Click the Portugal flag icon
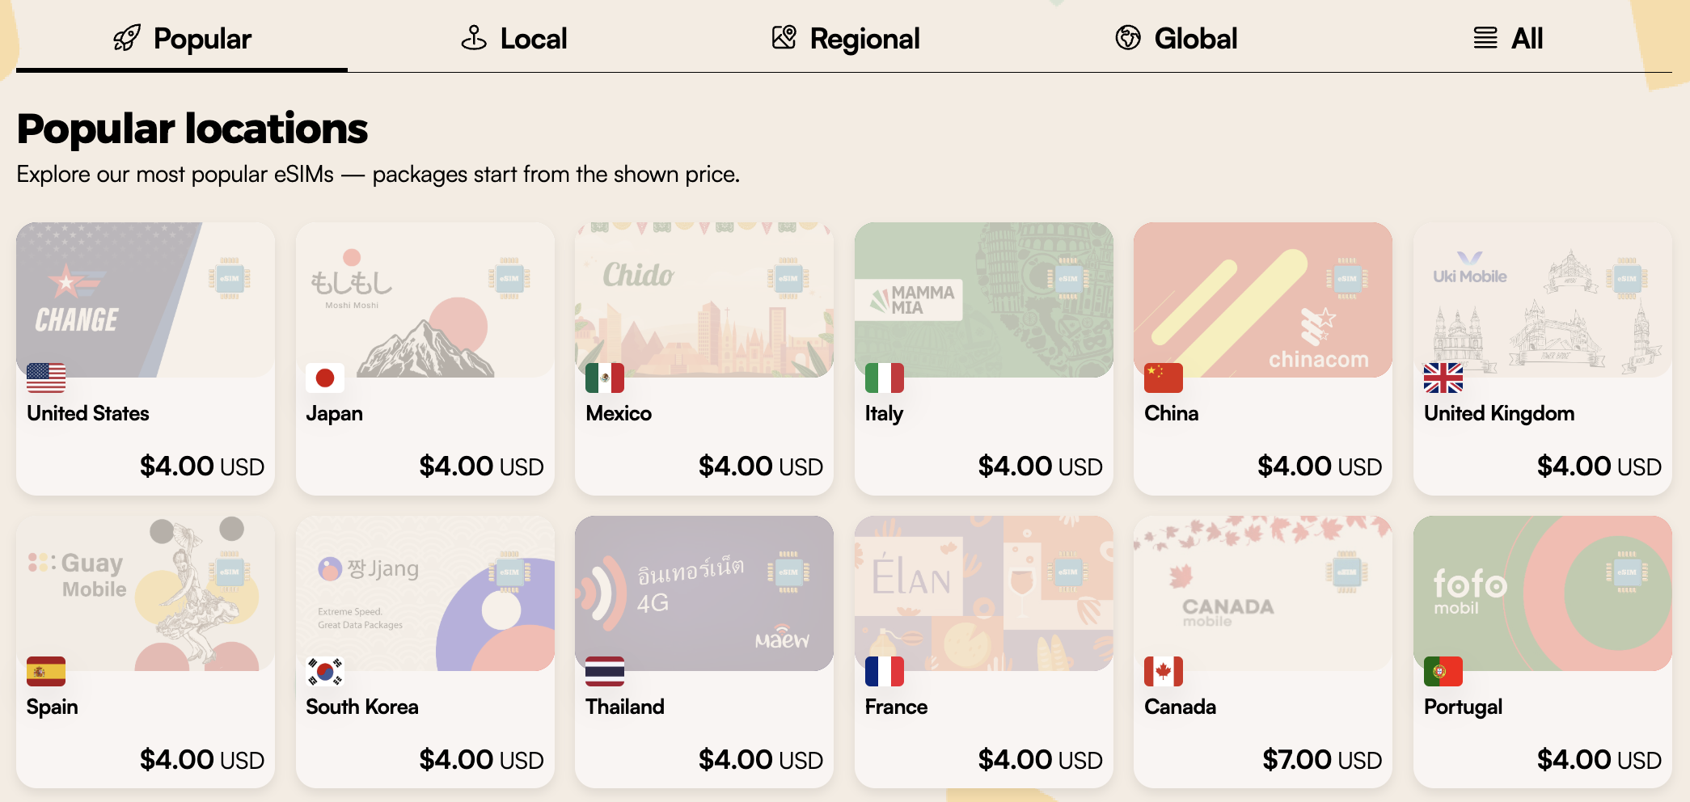Viewport: 1690px width, 802px height. [x=1443, y=671]
